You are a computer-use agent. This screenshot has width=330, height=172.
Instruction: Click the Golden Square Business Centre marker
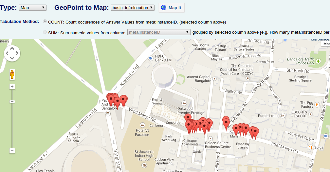point(210,138)
